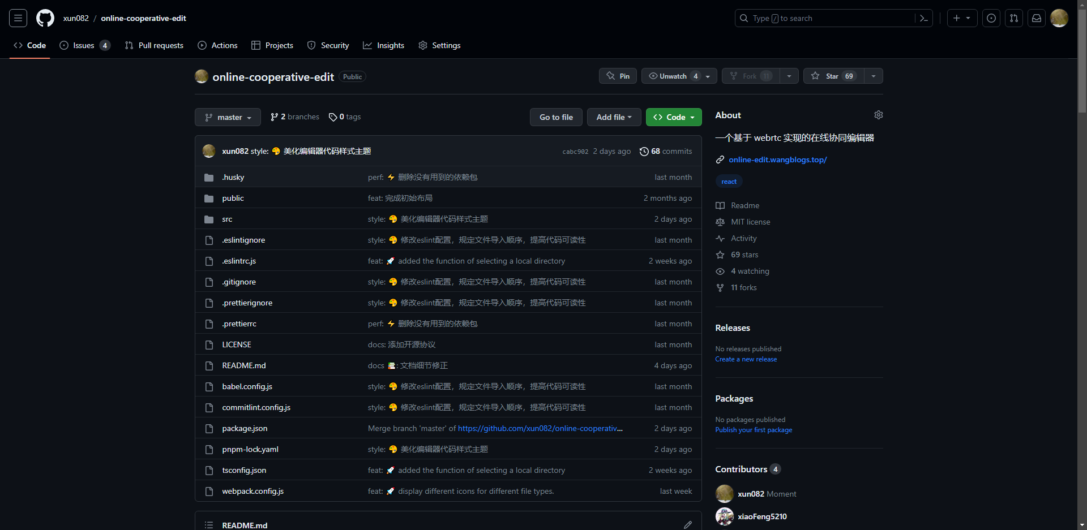
Task: Open the Security tab
Action: (328, 45)
